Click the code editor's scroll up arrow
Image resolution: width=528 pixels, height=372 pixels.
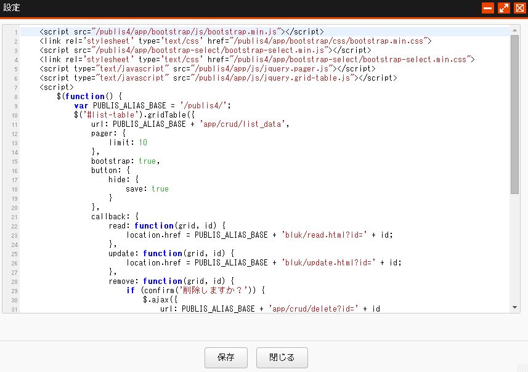tap(514, 30)
